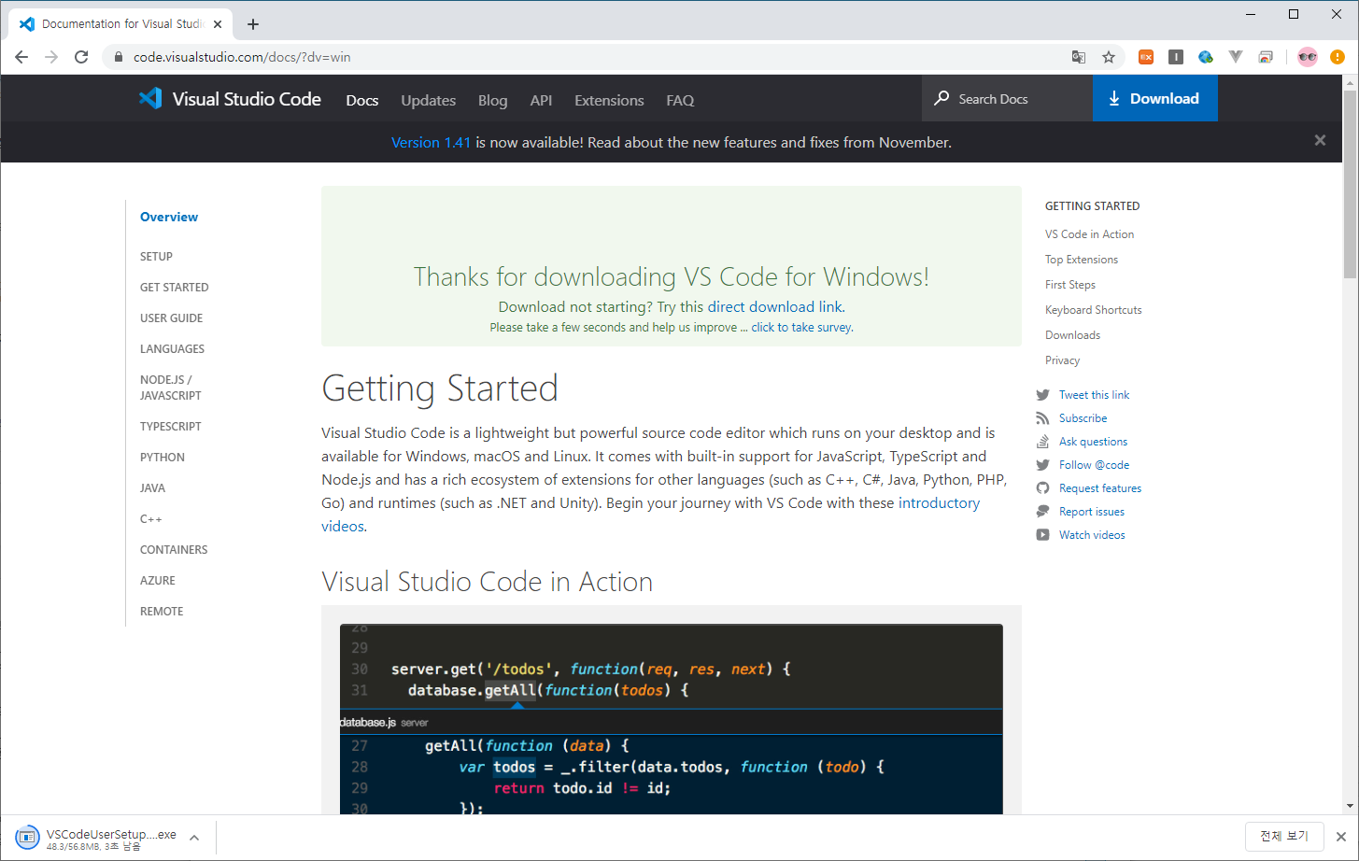Go to Top Extensions section link
This screenshot has height=861, width=1359.
pyautogui.click(x=1082, y=260)
